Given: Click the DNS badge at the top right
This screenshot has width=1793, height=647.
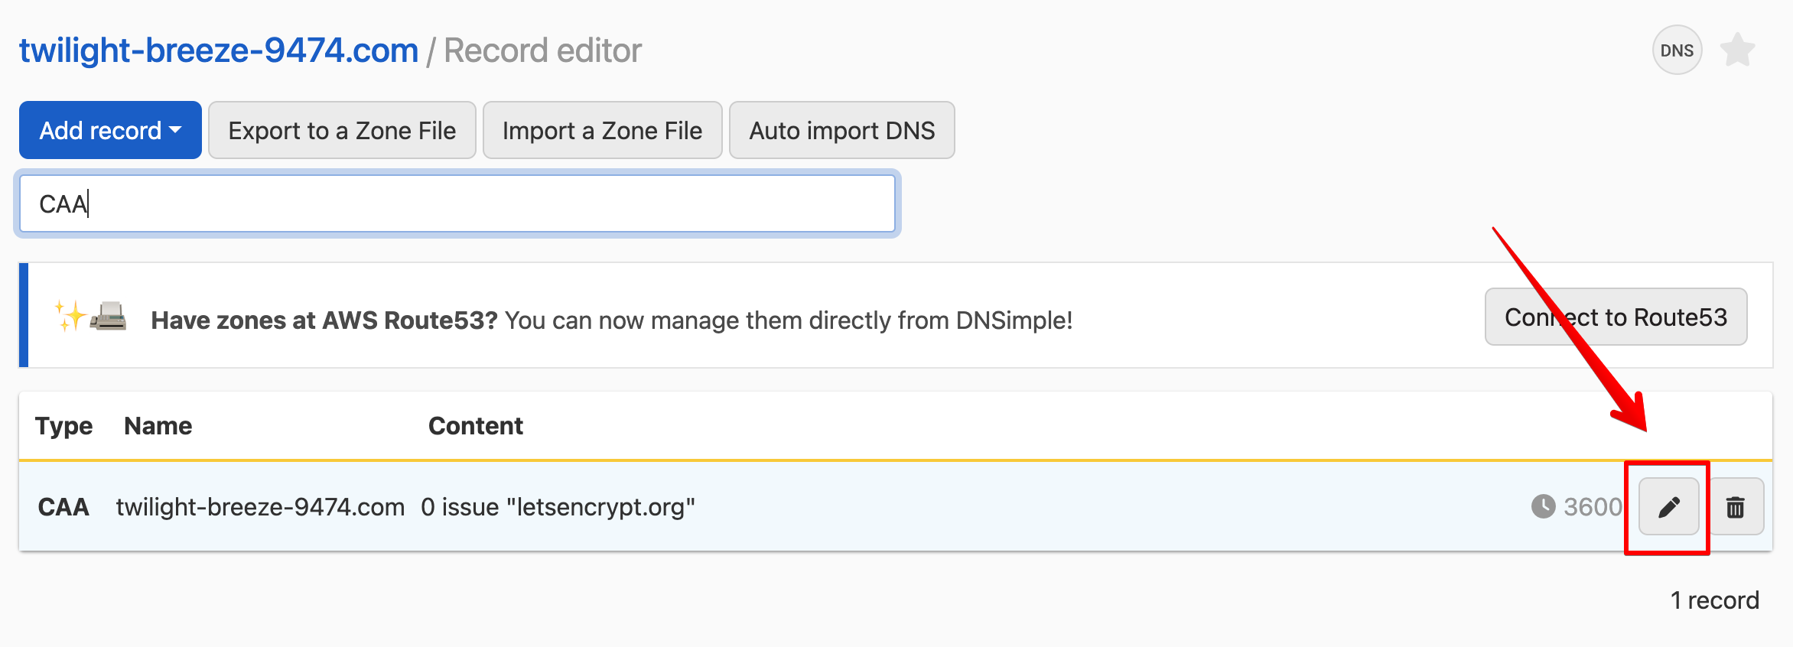Looking at the screenshot, I should tap(1677, 49).
